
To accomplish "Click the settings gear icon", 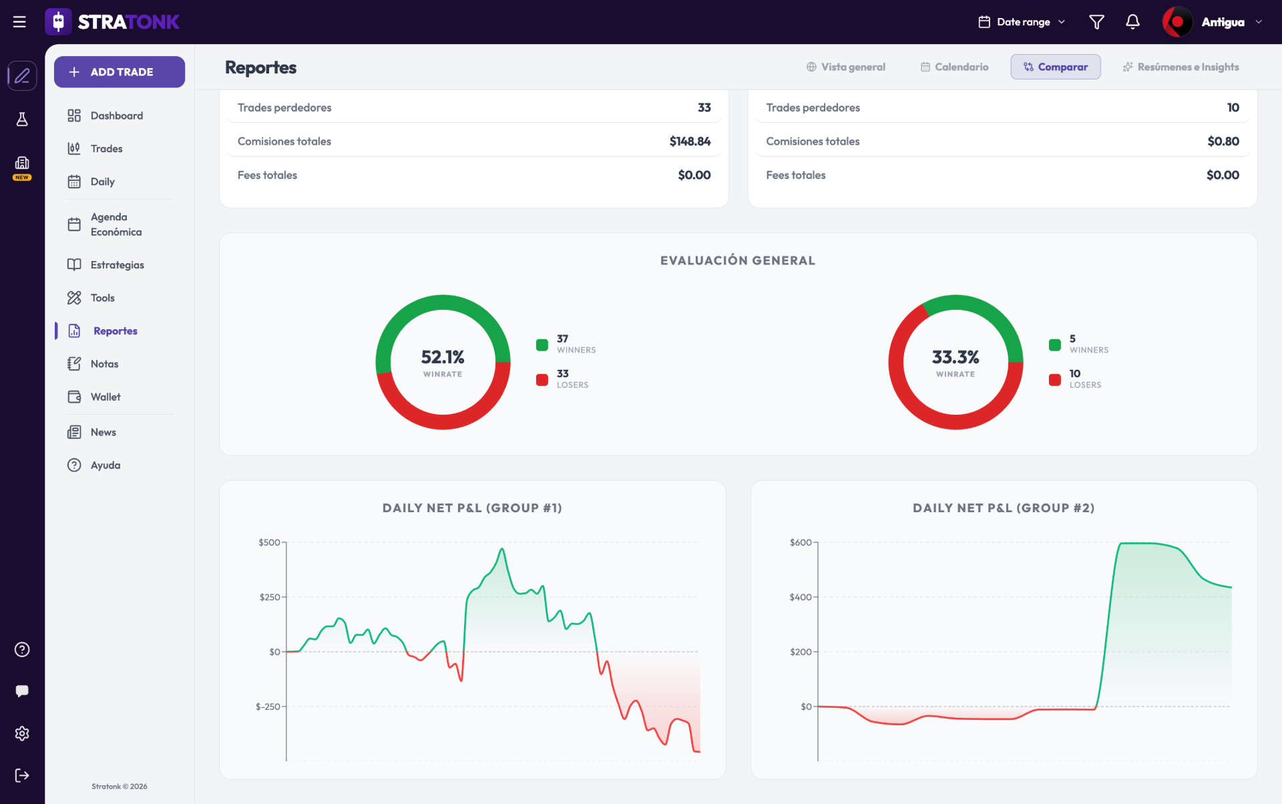I will pos(22,733).
